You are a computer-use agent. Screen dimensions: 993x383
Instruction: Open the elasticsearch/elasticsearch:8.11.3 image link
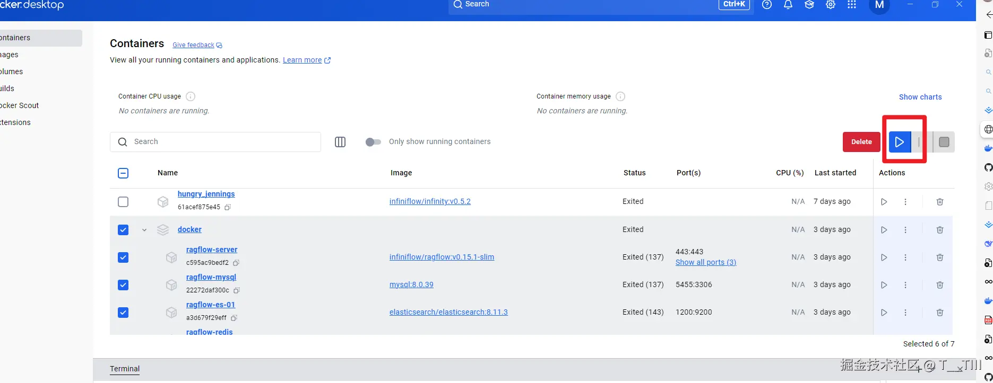click(x=448, y=312)
